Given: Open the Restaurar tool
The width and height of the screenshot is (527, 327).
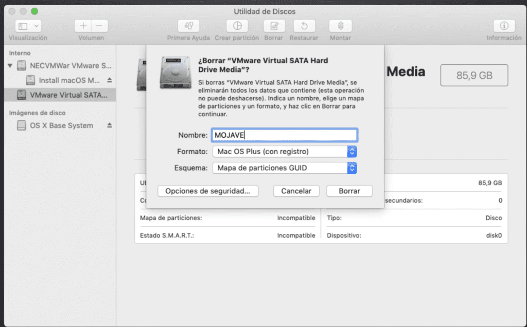Looking at the screenshot, I should [x=304, y=26].
